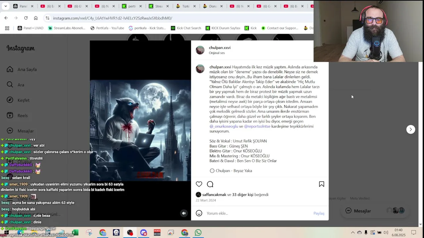Like the reel with the heart icon
This screenshot has width=424, height=238.
click(199, 184)
